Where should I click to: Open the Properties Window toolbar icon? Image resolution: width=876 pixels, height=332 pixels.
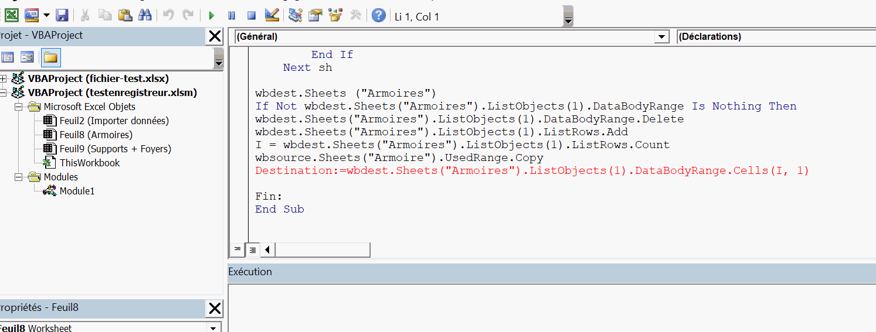315,15
